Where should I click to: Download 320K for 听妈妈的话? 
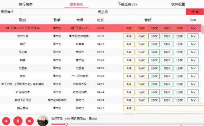[154, 92]
